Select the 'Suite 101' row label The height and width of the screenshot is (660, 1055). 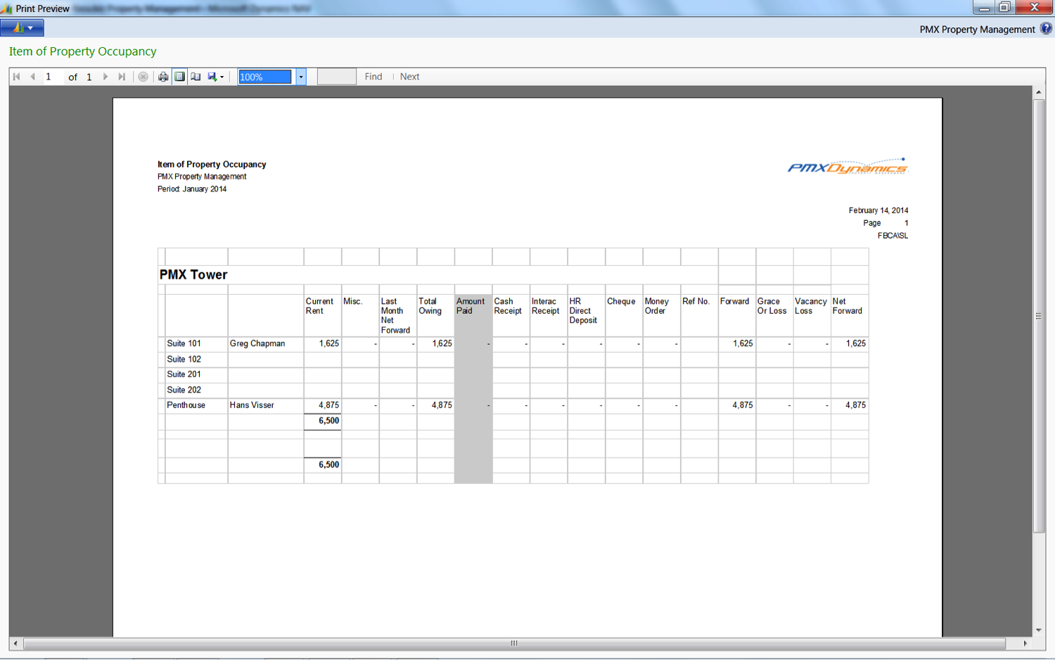(184, 344)
